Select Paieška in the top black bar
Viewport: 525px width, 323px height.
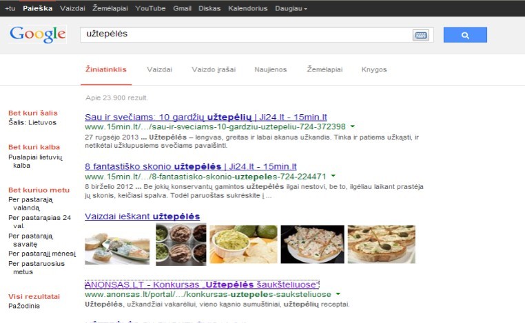point(37,8)
